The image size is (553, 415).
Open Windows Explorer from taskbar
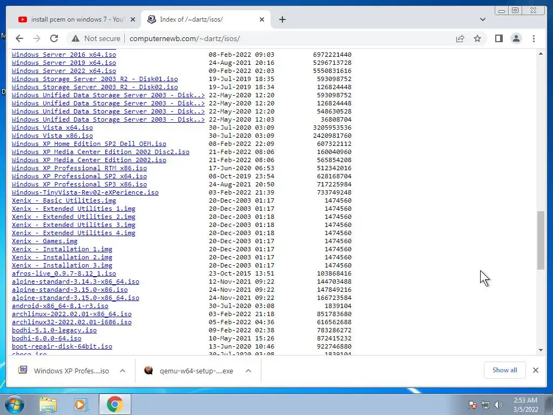48,404
